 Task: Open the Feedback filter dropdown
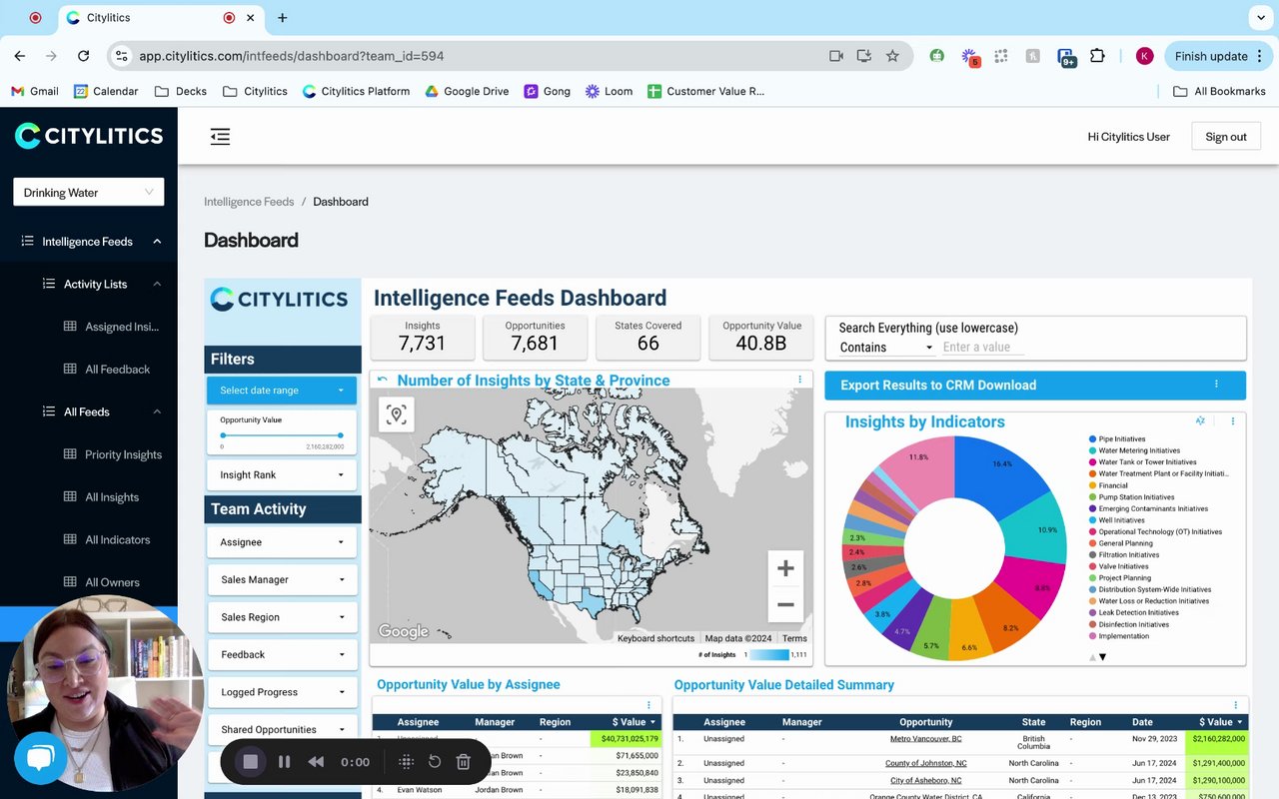coord(283,654)
